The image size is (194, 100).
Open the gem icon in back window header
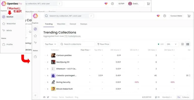pyautogui.click(x=106, y=4)
